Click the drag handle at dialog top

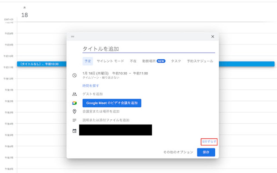73,36
